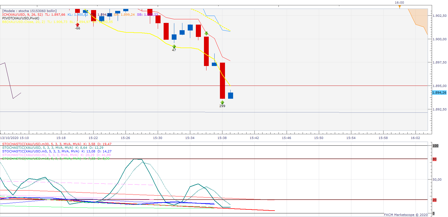
Task: Click the 13/10/2020 15:10 date label
Action: [15, 138]
